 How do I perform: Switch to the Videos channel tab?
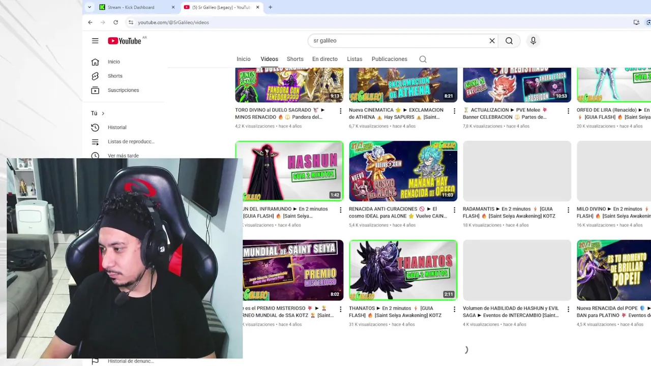(270, 59)
